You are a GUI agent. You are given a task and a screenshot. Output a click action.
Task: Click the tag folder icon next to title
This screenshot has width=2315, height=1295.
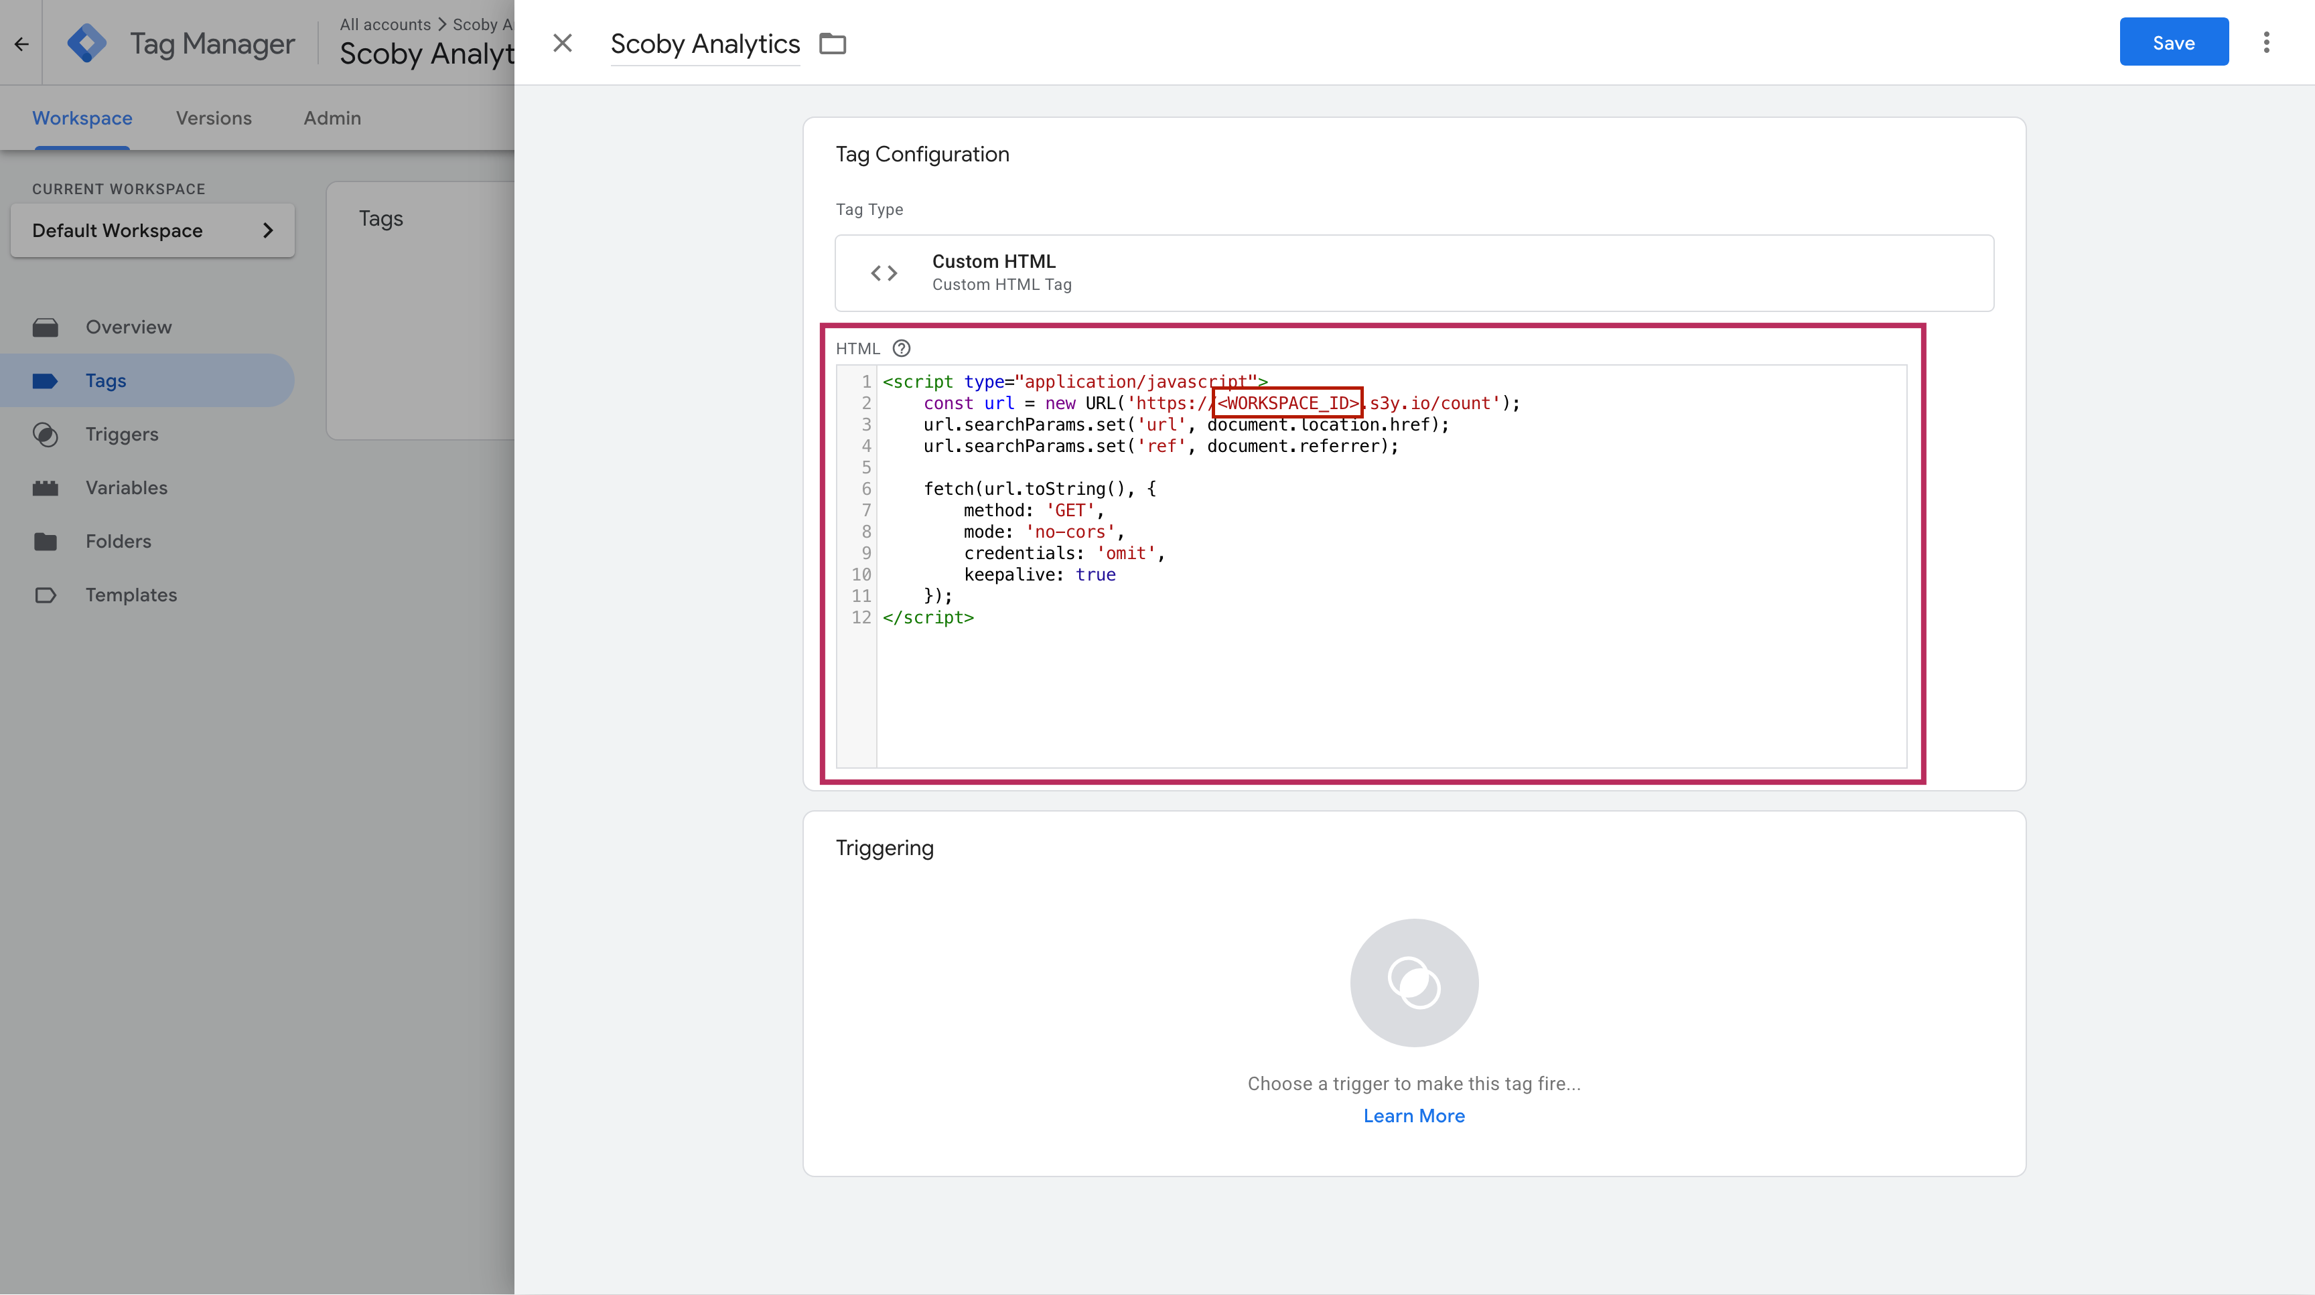[x=832, y=43]
